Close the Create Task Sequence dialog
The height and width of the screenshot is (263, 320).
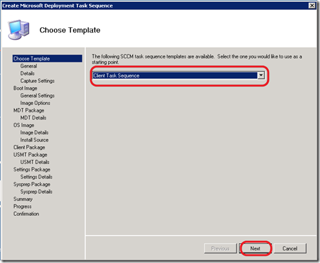pyautogui.click(x=312, y=5)
